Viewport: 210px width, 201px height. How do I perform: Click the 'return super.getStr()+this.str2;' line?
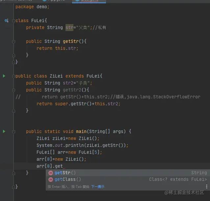click(78, 104)
